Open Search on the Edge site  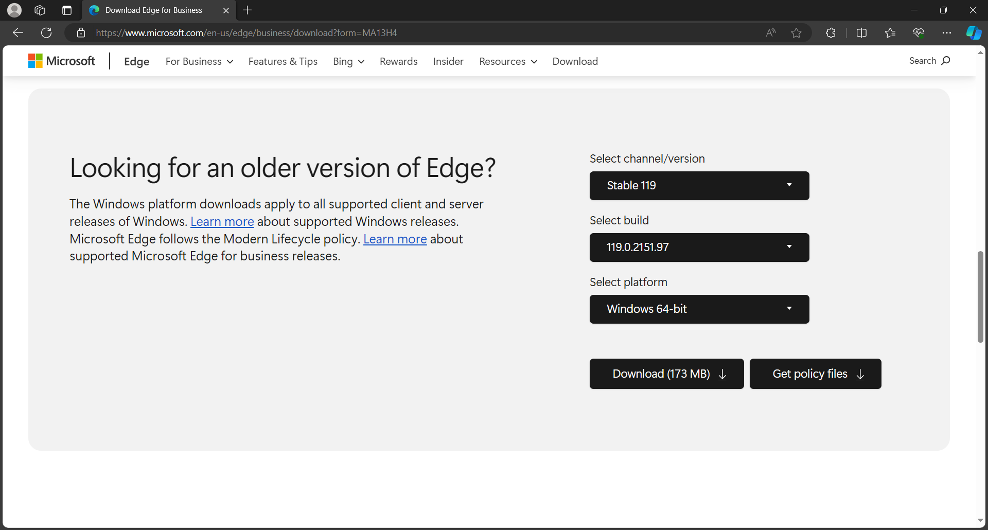click(929, 61)
